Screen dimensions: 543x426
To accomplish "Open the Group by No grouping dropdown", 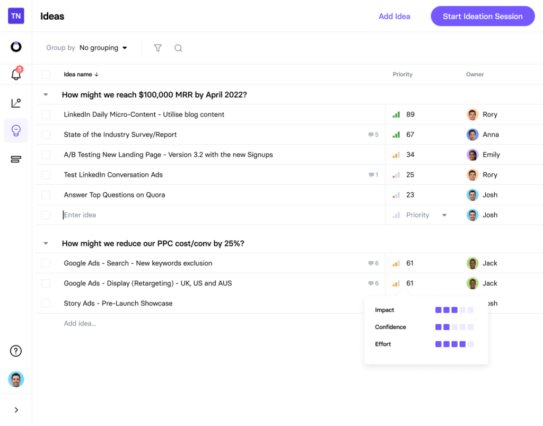I will click(103, 48).
